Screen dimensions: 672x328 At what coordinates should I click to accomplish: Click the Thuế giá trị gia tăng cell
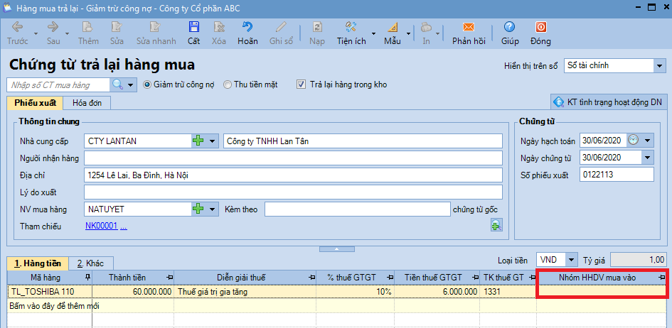pos(245,292)
